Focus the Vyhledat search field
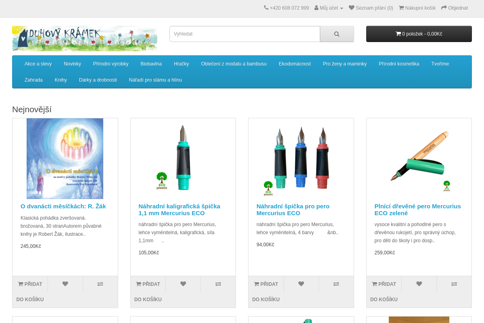 pyautogui.click(x=245, y=34)
